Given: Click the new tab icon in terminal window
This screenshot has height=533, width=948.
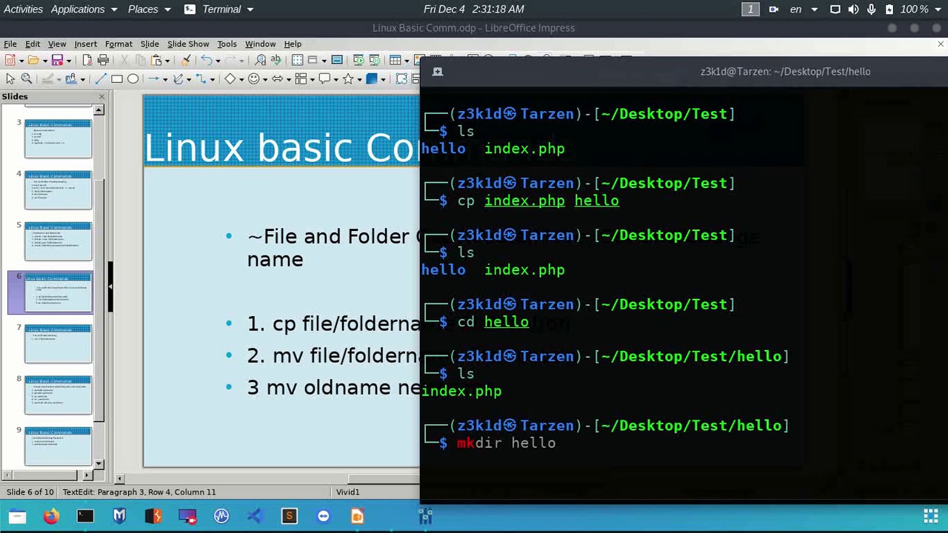Looking at the screenshot, I should (x=438, y=72).
